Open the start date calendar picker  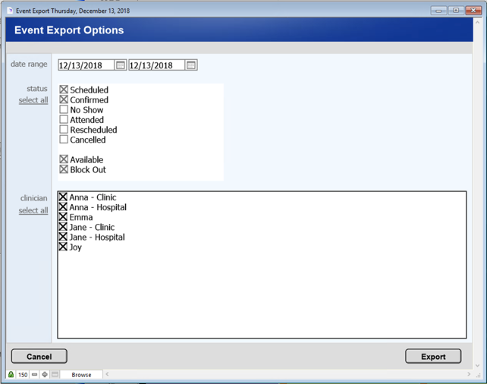point(121,65)
